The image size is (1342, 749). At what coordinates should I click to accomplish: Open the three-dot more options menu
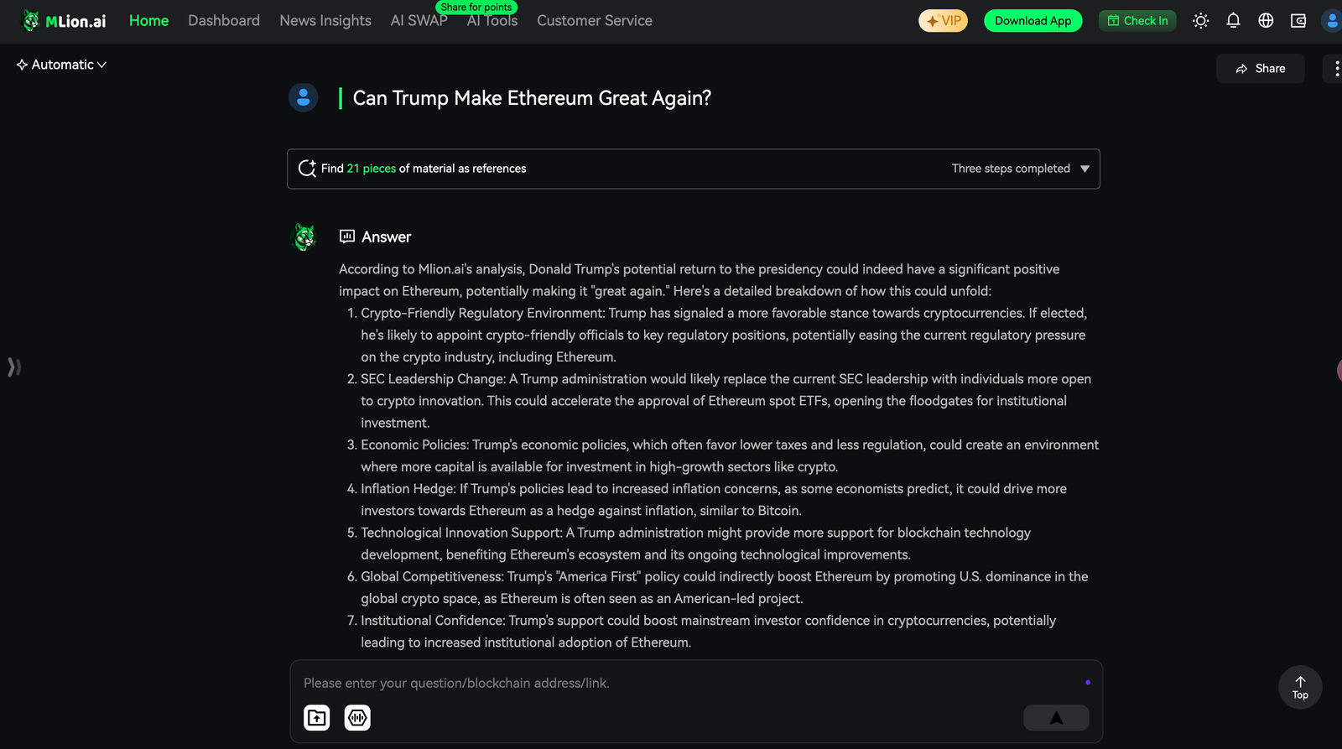coord(1335,69)
